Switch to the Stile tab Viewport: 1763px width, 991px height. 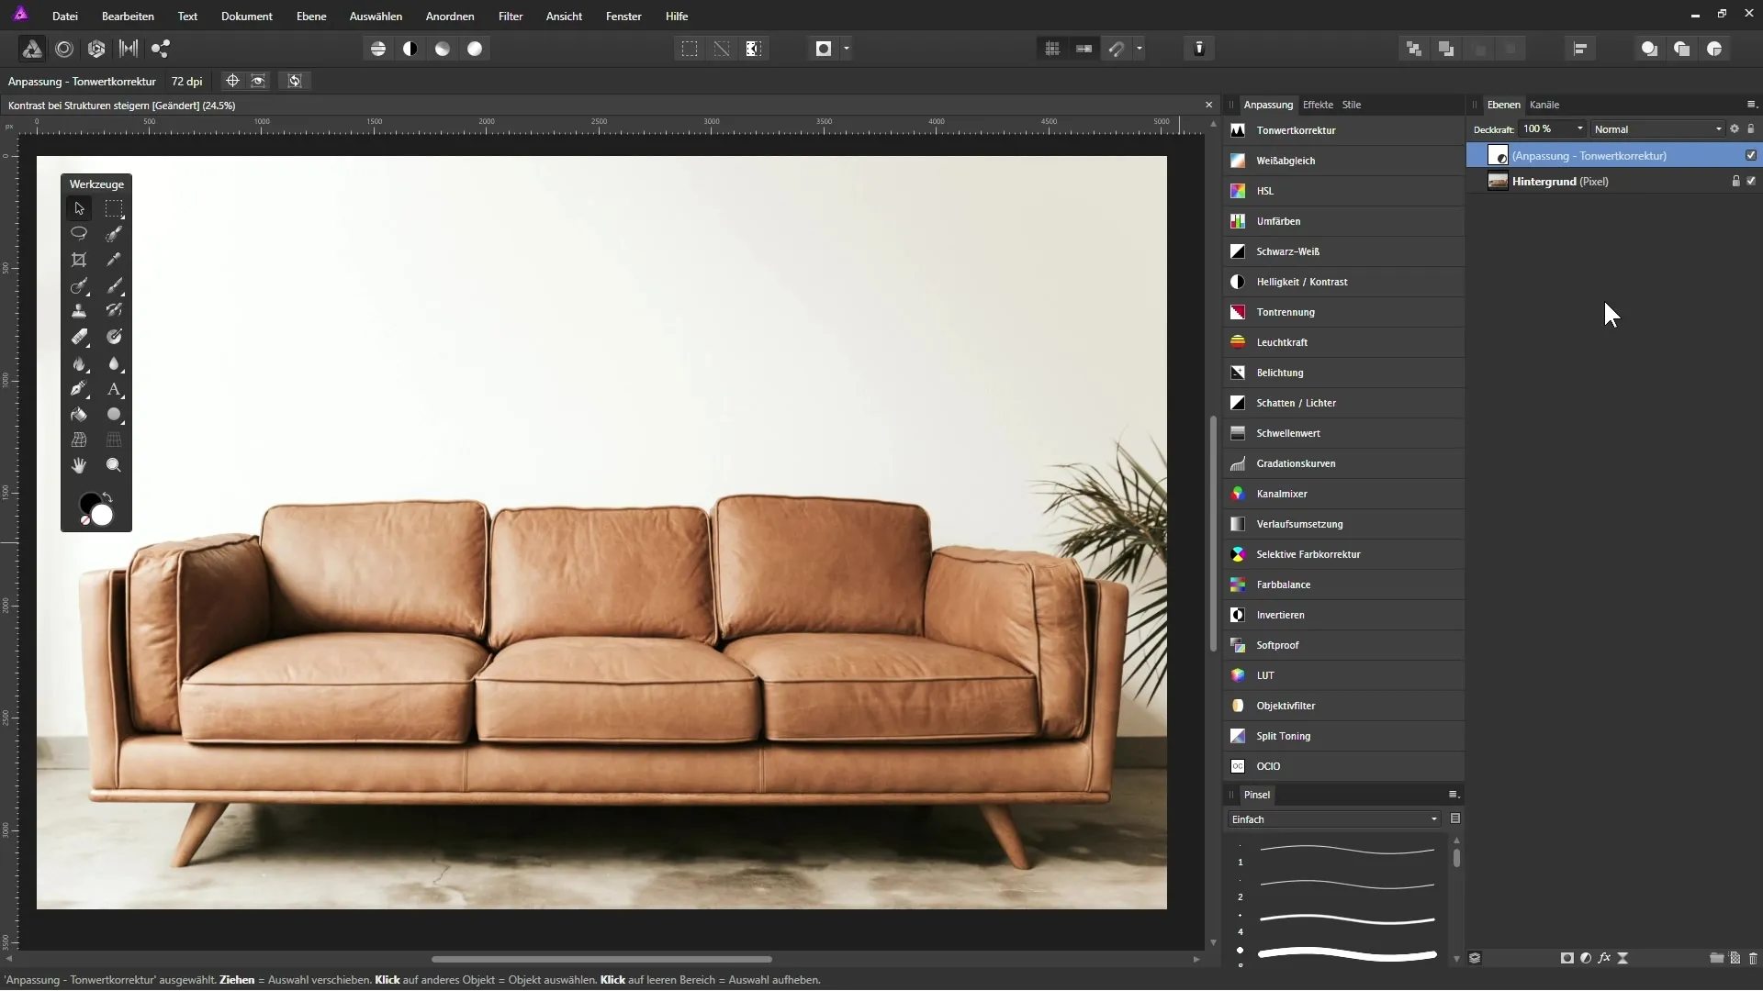coord(1352,105)
